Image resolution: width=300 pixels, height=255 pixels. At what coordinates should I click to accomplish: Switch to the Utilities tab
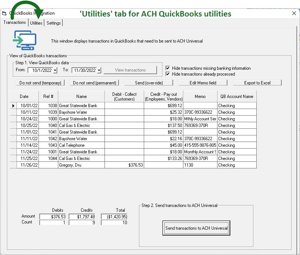pyautogui.click(x=36, y=23)
